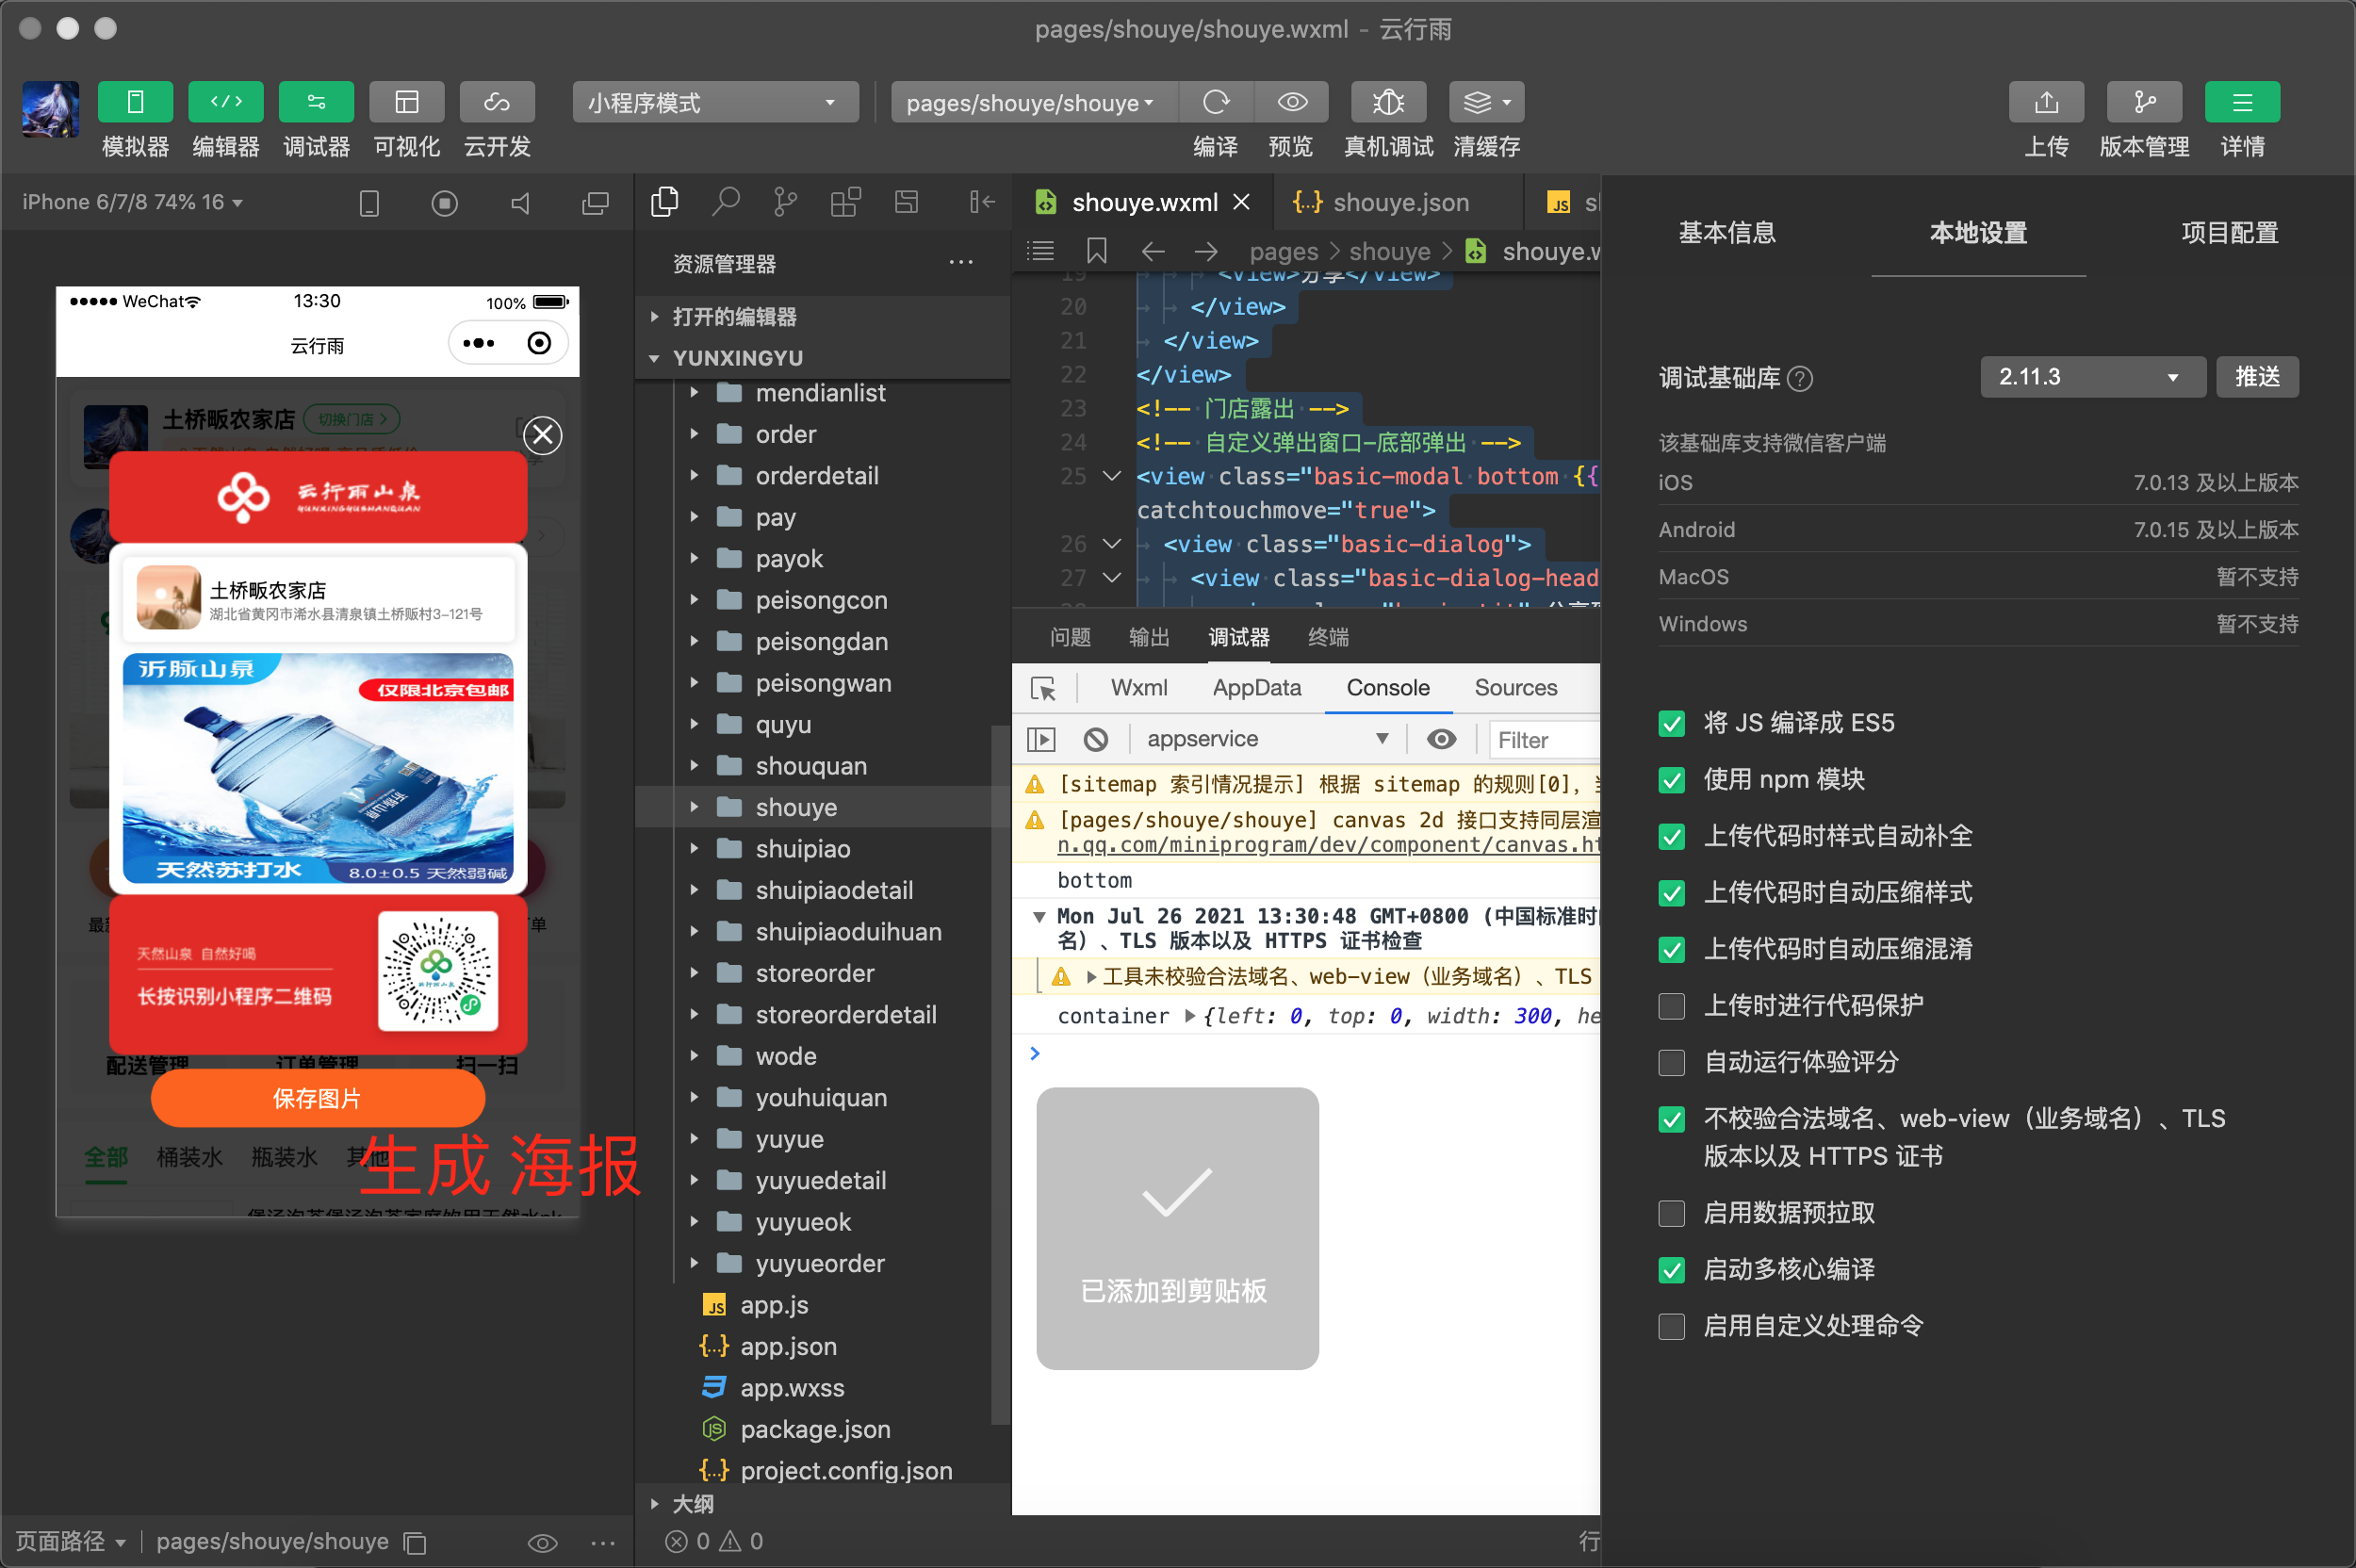This screenshot has height=1568, width=2356.
Task: Open the cloud development button
Action: point(497,102)
